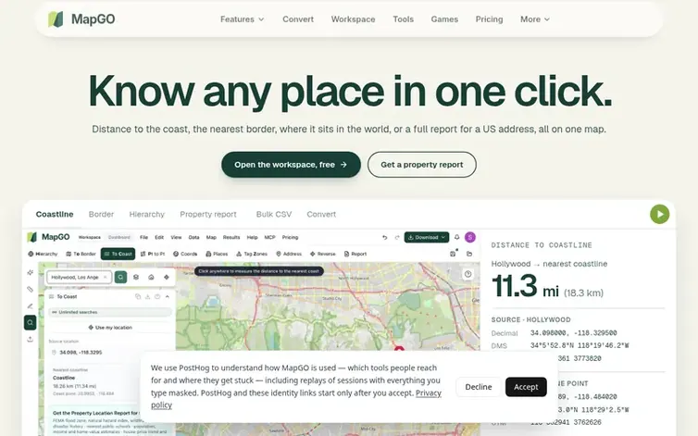Click Get a property report button
698x436 pixels.
(421, 165)
